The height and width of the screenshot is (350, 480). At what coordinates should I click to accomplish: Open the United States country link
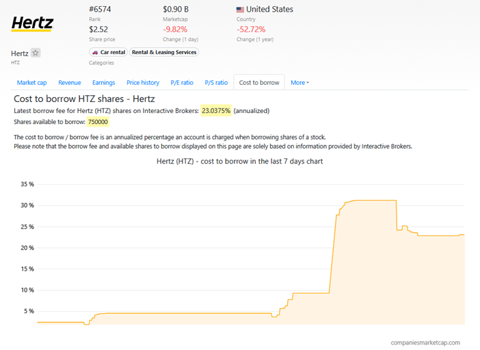pos(269,10)
